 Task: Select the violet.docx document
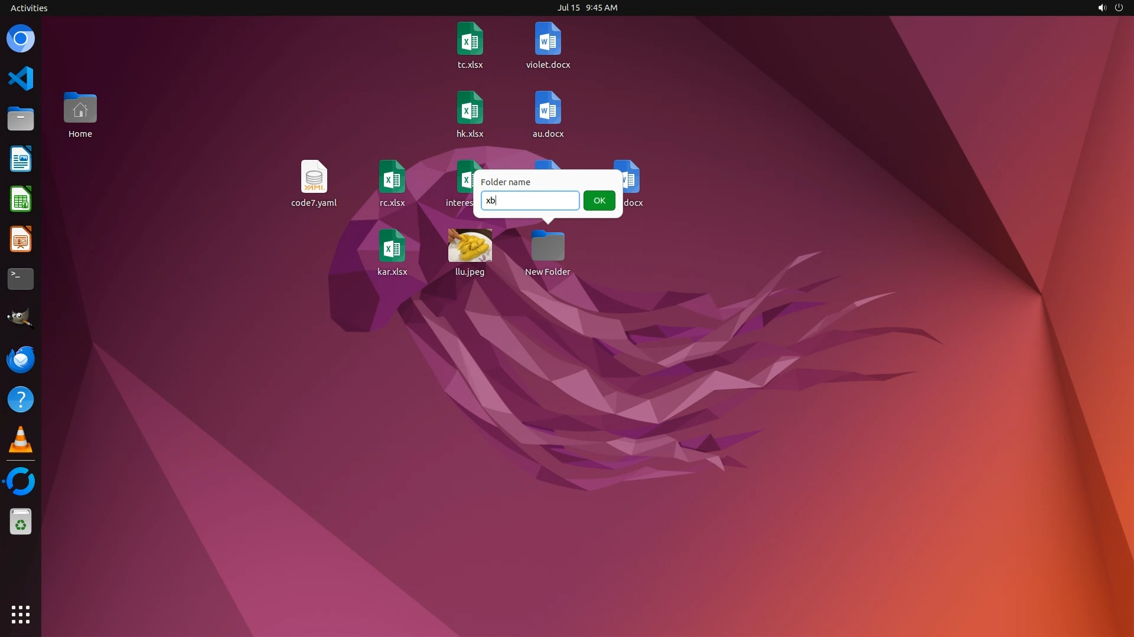click(x=548, y=39)
